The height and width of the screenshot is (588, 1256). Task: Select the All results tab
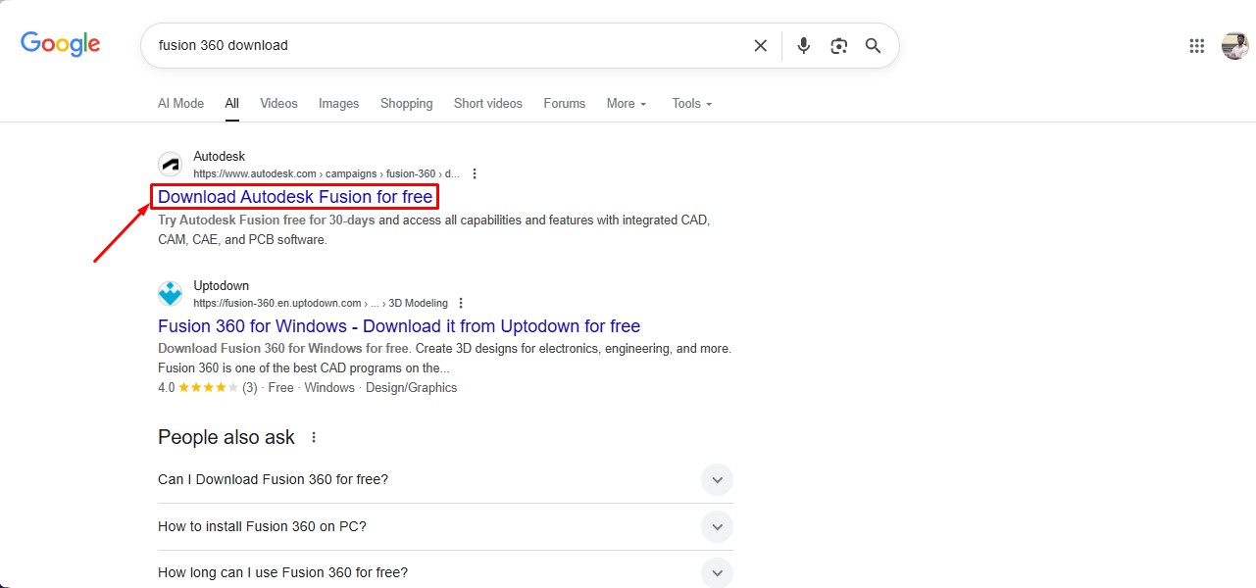point(232,104)
